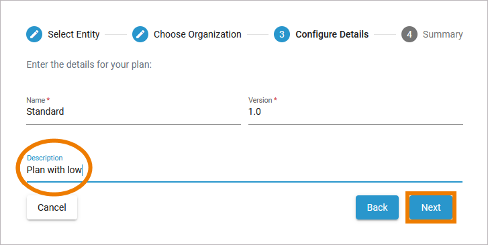Cancel the plan creation wizard
Viewport: 488px width, 245px height.
pos(52,207)
